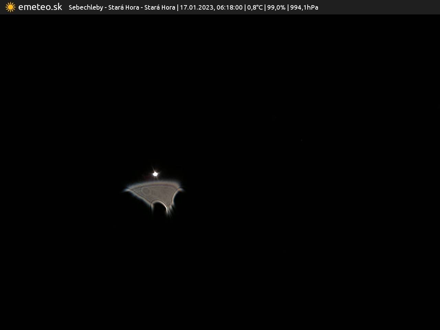Click the first Stará Hora label

pos(123,8)
